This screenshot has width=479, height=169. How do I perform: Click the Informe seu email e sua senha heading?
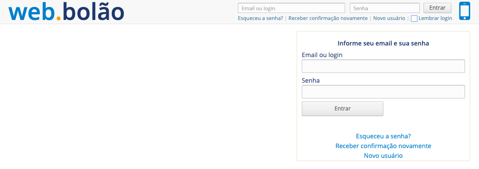click(383, 44)
